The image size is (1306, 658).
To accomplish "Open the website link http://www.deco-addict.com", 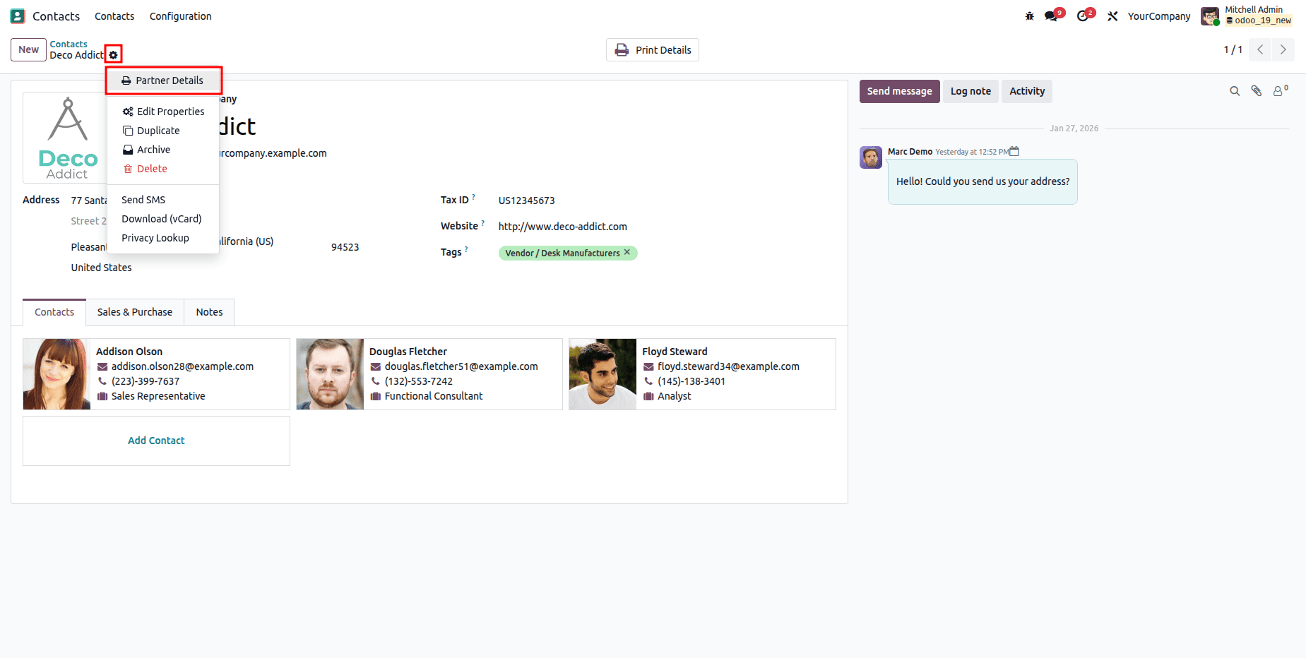I will (x=562, y=226).
